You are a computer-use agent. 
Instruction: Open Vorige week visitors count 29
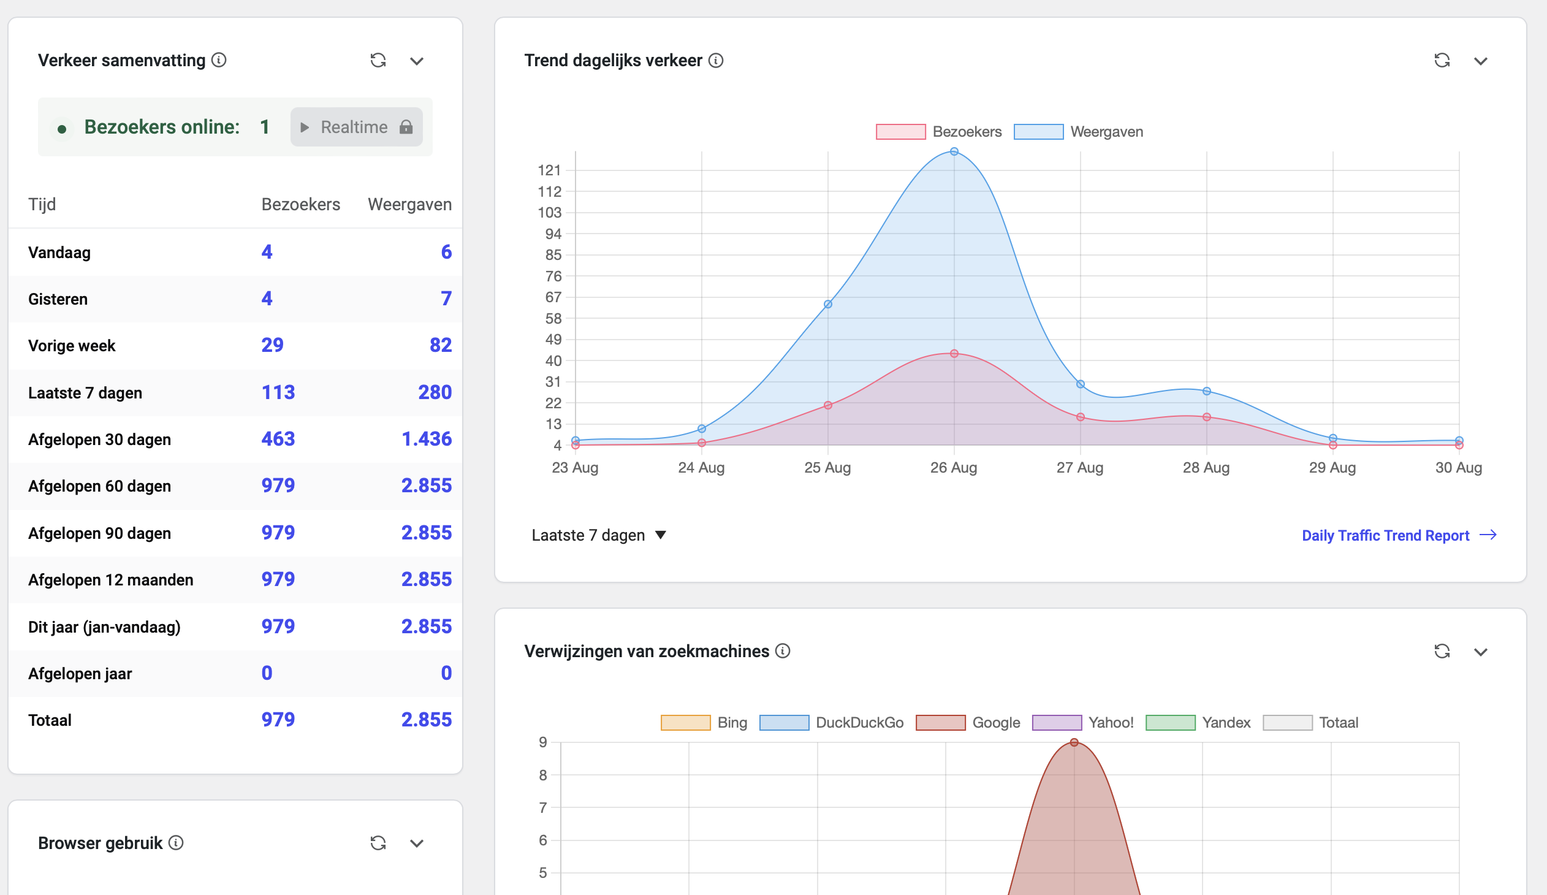(273, 345)
